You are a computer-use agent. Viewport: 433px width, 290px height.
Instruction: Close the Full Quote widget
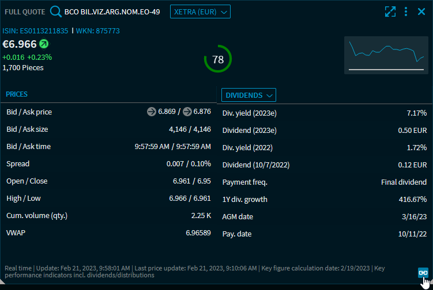point(421,12)
